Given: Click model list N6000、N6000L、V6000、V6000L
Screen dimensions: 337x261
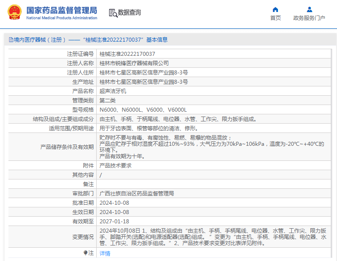Looking at the screenshot, I should (x=143, y=110).
